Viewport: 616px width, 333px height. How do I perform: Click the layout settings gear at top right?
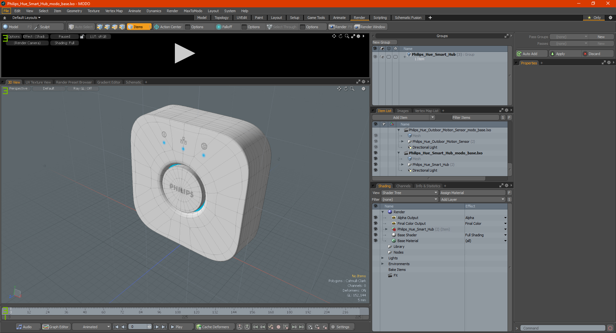click(x=611, y=18)
